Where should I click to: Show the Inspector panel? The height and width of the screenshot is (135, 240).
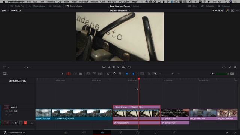point(224,6)
